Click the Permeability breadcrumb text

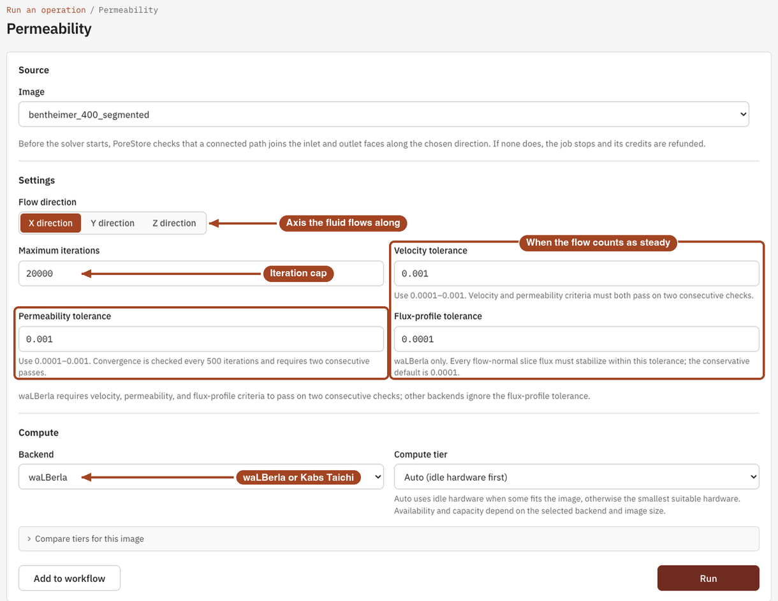coord(128,10)
